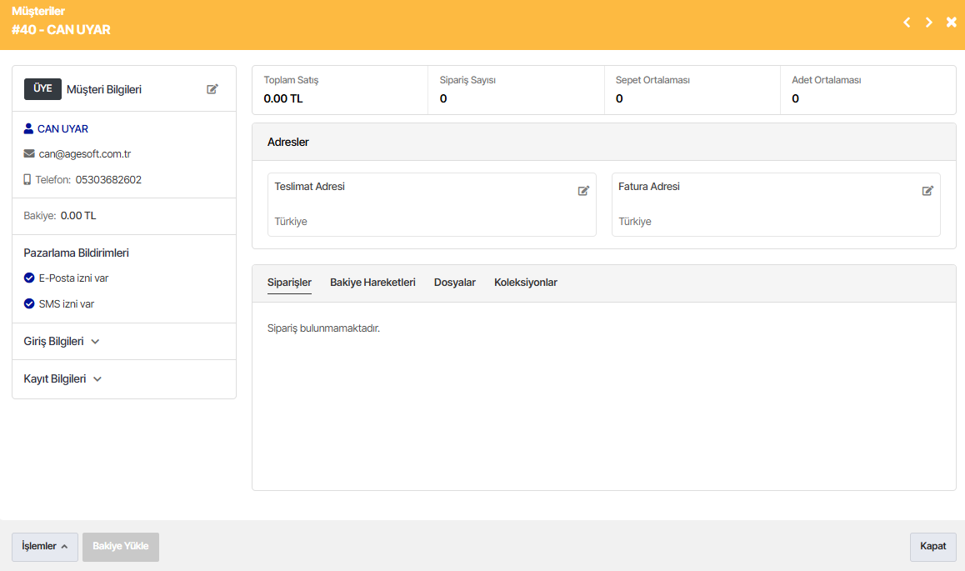Click the Bakiye value 0.00 TL

click(x=78, y=216)
